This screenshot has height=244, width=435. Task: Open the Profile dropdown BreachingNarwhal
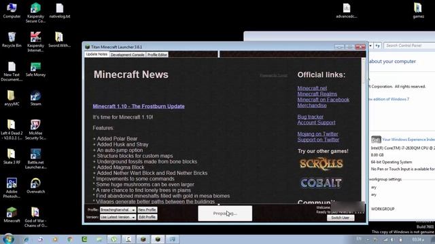[x=118, y=209]
